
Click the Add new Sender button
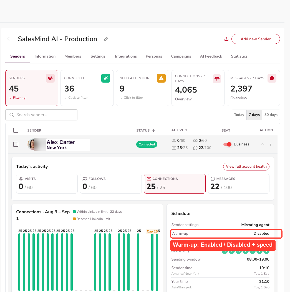[256, 39]
